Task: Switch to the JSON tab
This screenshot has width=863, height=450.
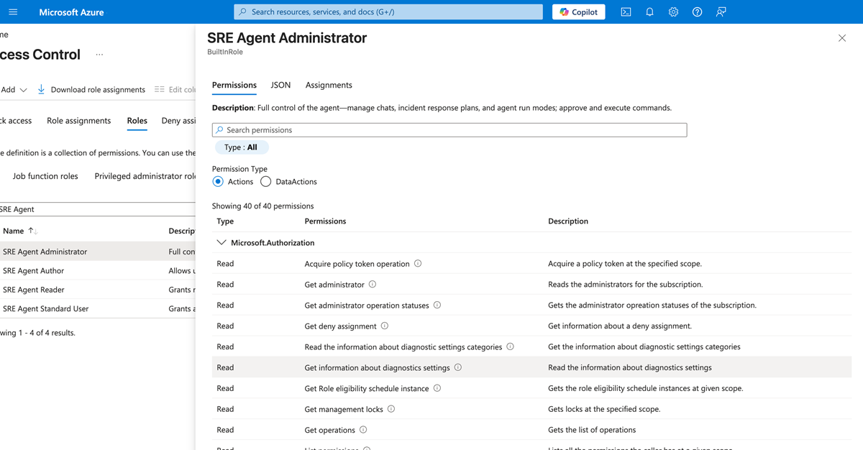Action: click(280, 85)
